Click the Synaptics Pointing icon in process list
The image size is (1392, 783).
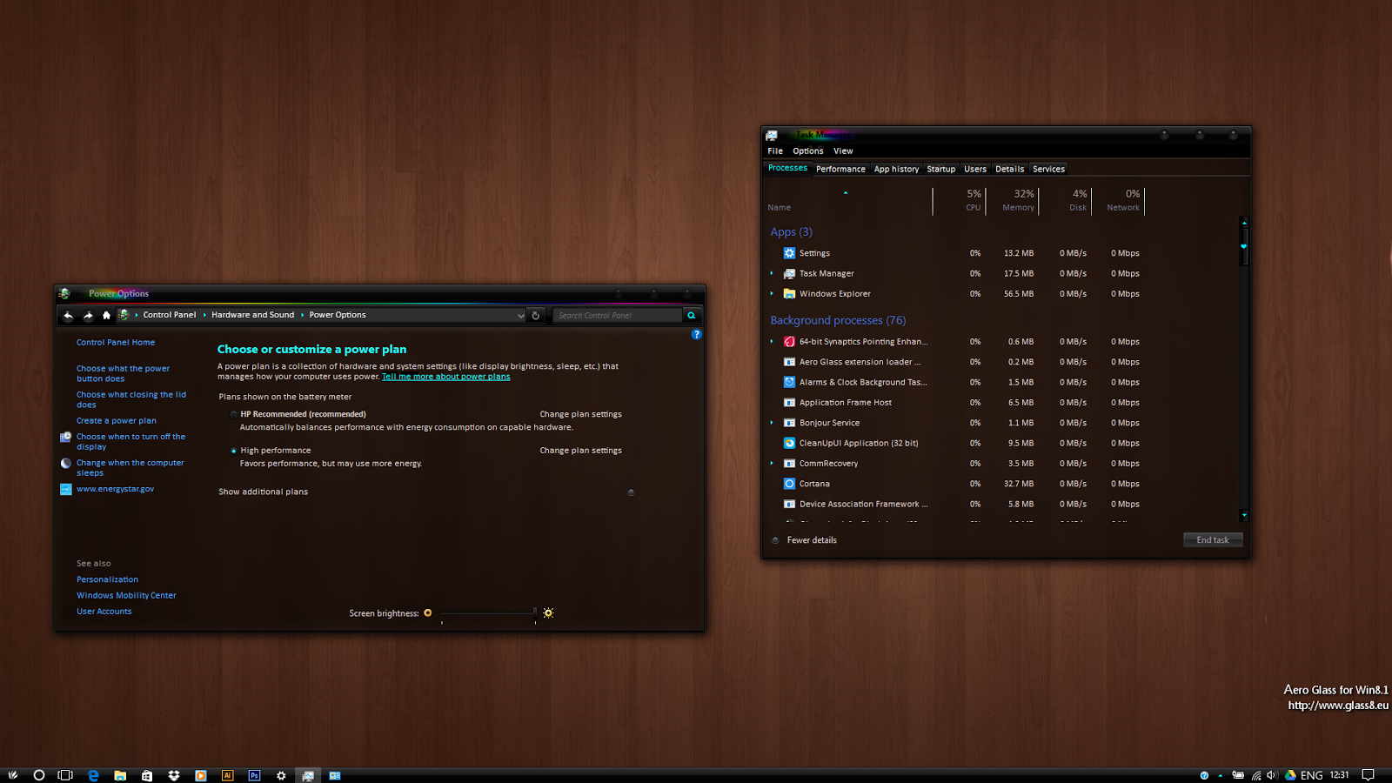tap(789, 342)
